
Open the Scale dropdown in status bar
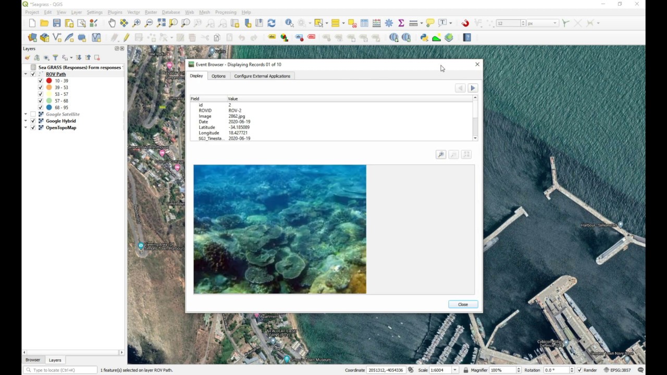point(454,370)
